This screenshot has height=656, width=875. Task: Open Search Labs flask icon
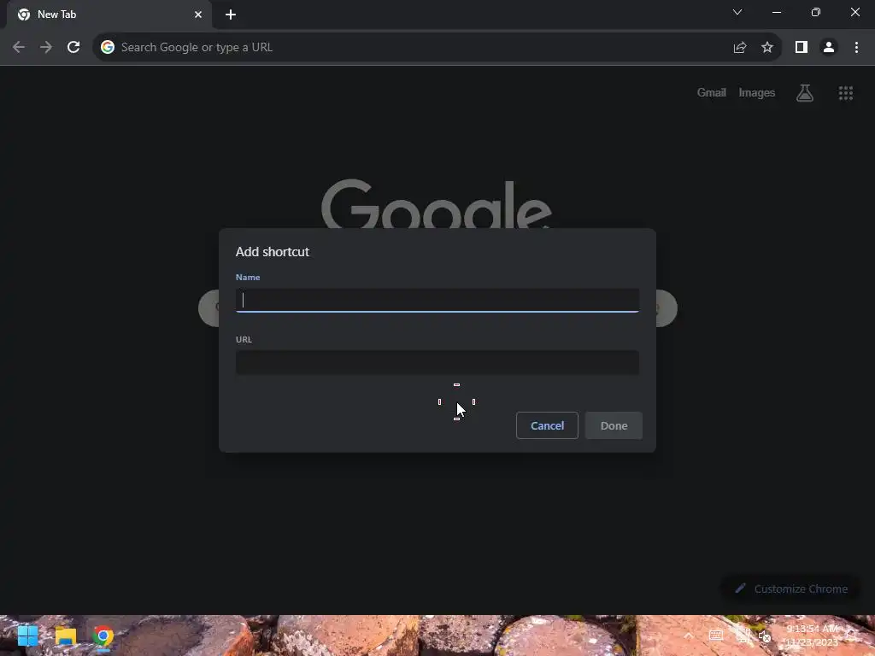[805, 93]
